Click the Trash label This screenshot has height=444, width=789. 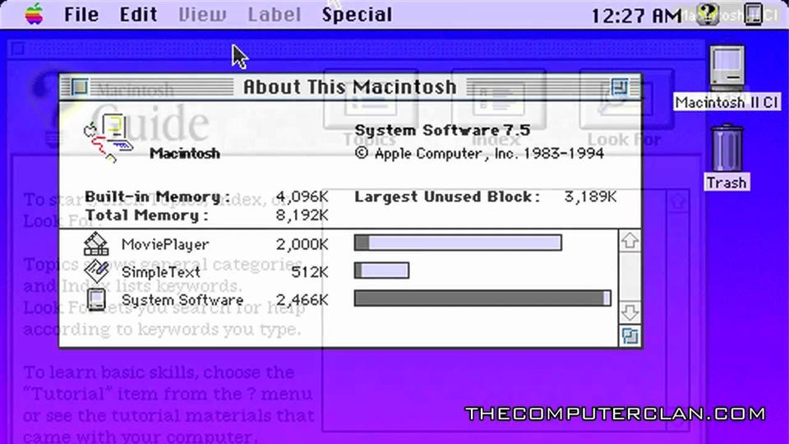(727, 183)
